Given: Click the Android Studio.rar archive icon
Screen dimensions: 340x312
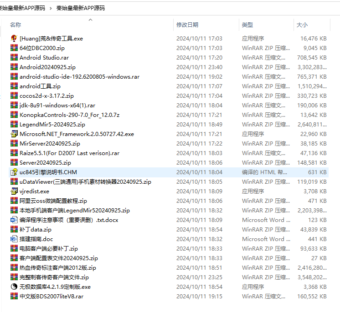Looking at the screenshot, I should click(14, 58).
